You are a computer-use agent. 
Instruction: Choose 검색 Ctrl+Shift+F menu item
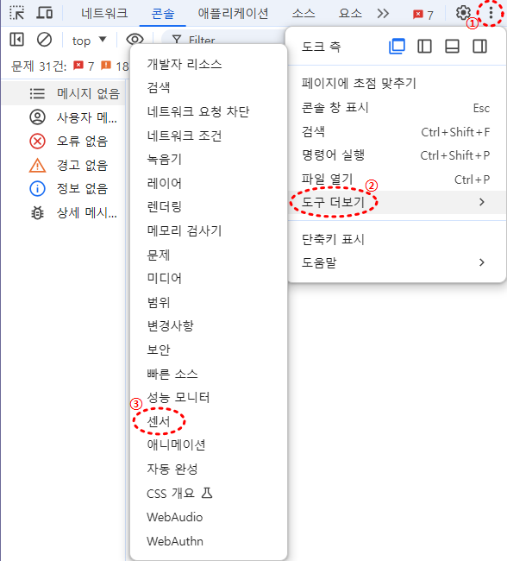(x=397, y=132)
